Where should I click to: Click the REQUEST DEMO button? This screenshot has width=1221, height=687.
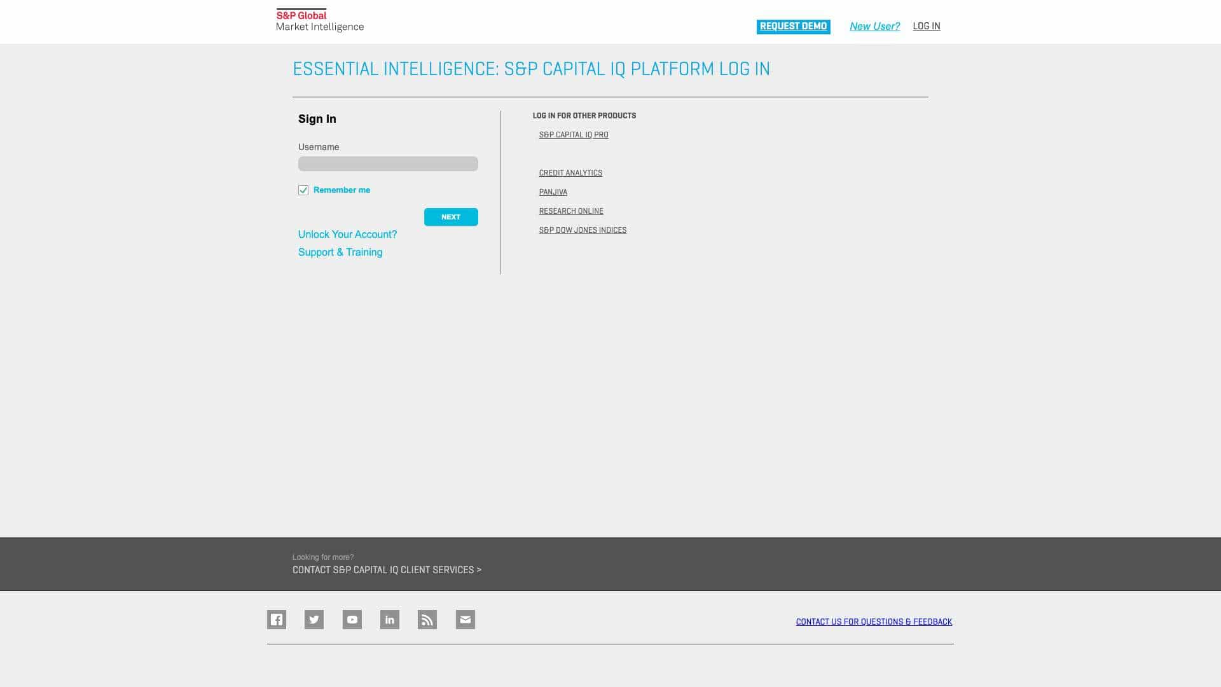click(x=793, y=27)
